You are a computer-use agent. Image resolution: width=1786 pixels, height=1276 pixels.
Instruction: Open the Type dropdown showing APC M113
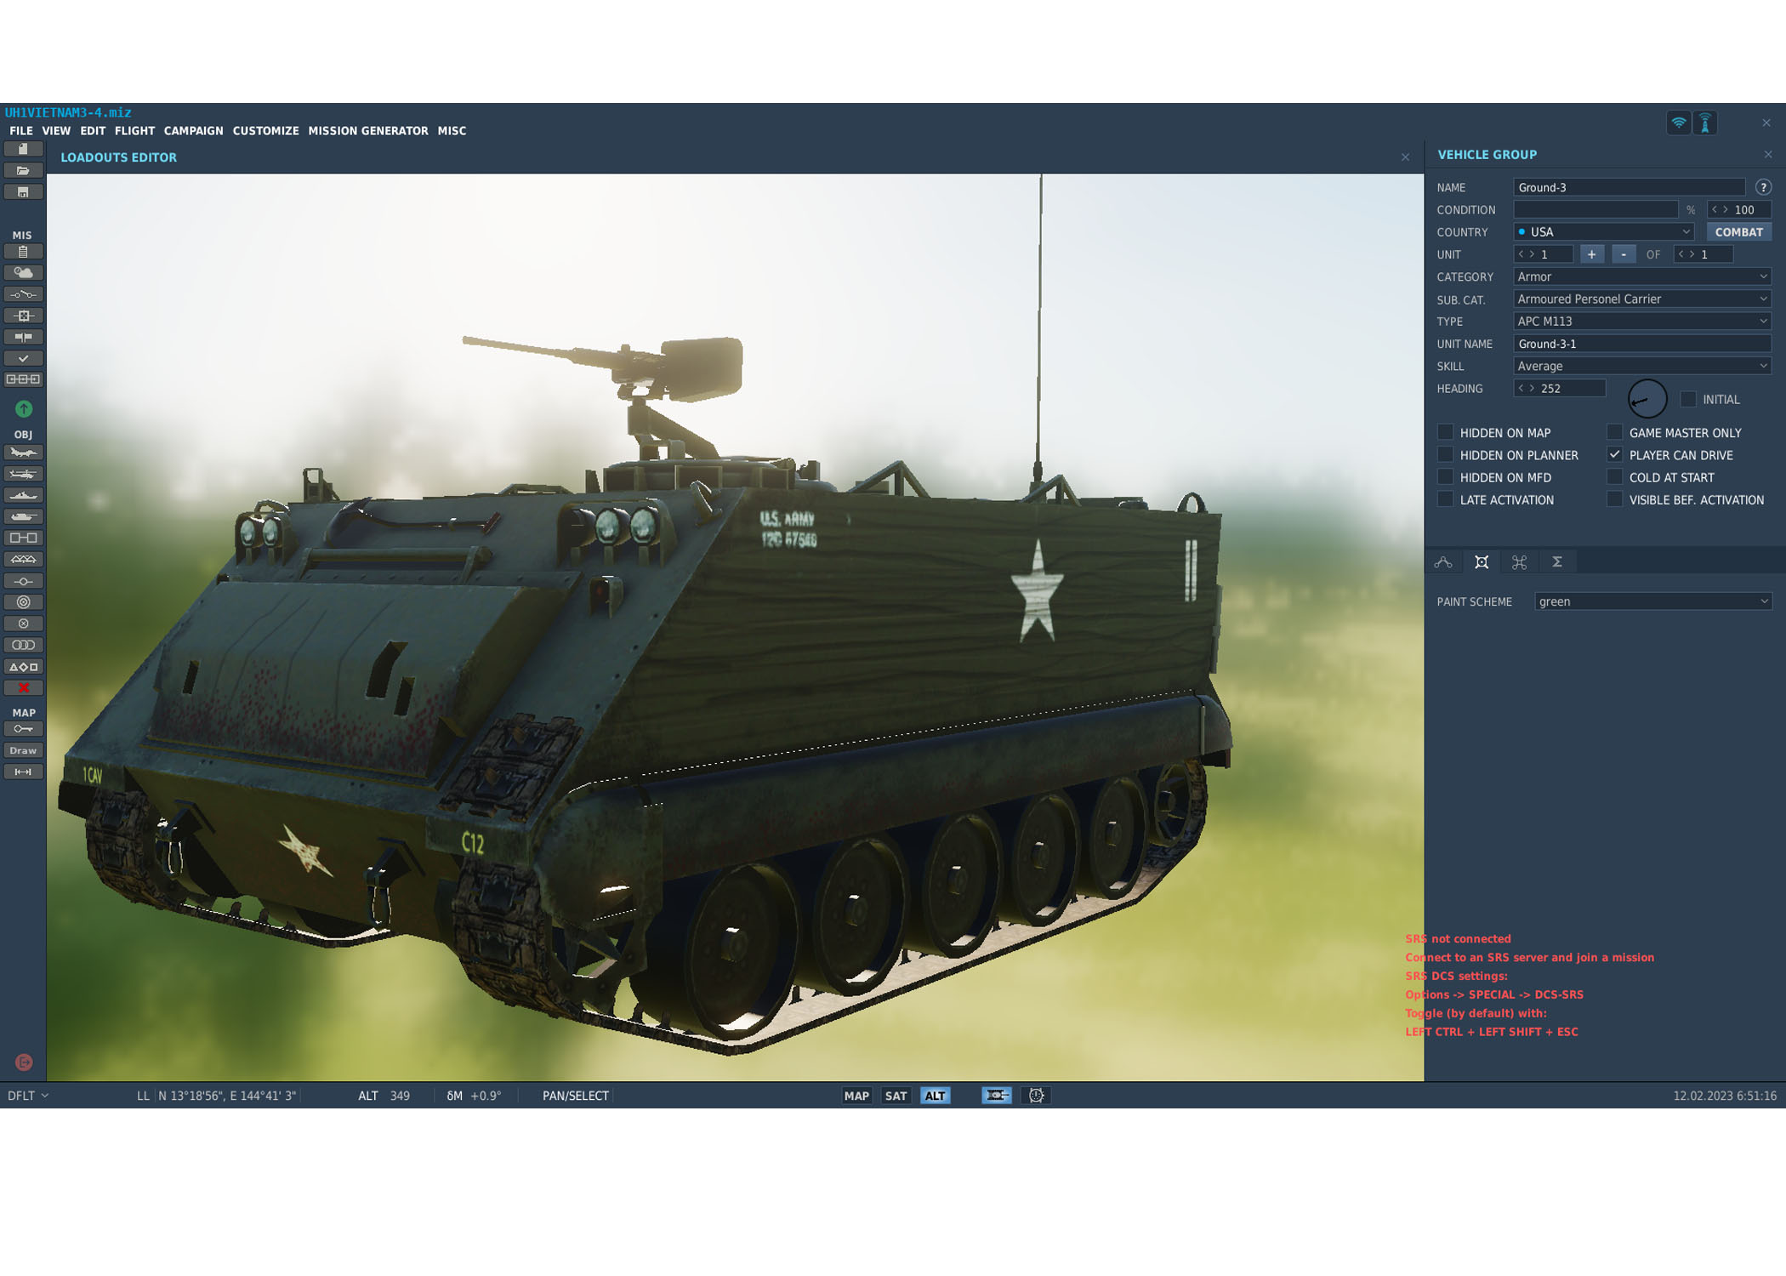(1641, 321)
